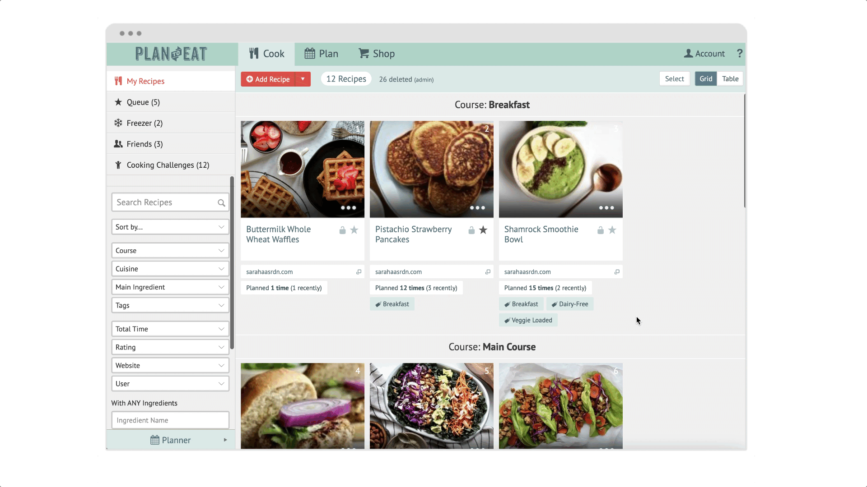The height and width of the screenshot is (487, 867).
Task: Click the recipe list vertical scrollbar
Action: [x=745, y=151]
